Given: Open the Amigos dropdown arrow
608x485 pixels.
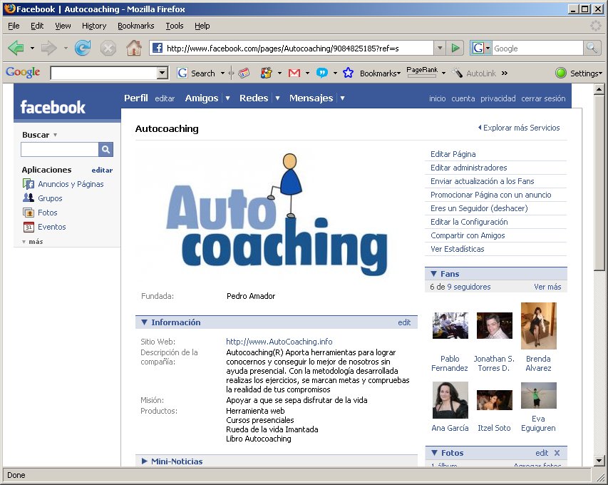Looking at the screenshot, I should pos(227,98).
